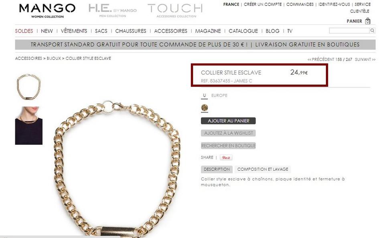385x238 pixels.
Task: Click the site search input field
Action: (x=349, y=31)
